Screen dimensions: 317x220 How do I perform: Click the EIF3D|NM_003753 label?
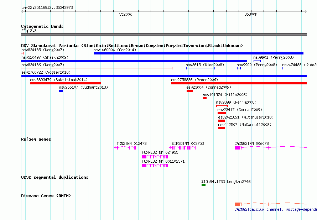[188, 143]
